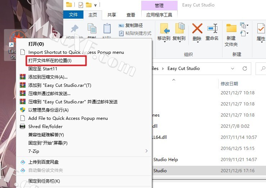Screen dimensions: 266x188
Task: Open the 文件 tab
Action: (x=73, y=15)
